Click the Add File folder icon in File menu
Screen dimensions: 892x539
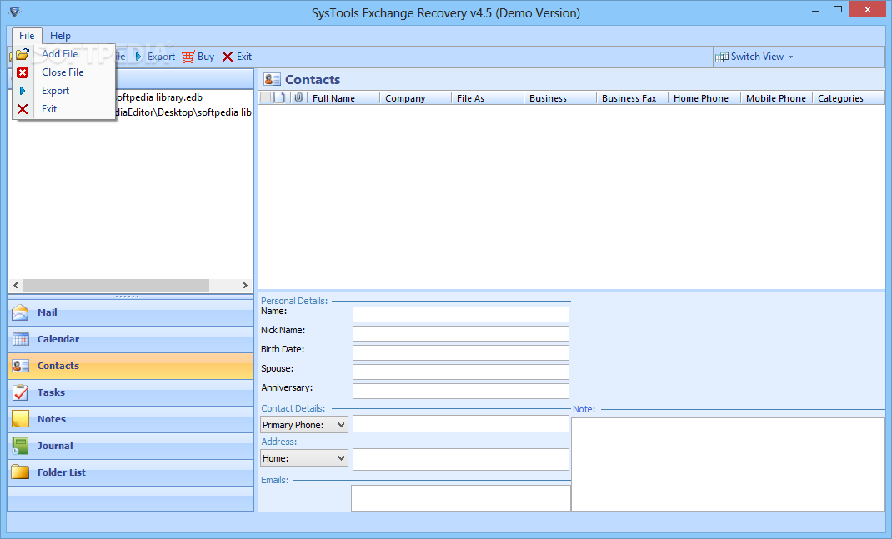coord(23,55)
